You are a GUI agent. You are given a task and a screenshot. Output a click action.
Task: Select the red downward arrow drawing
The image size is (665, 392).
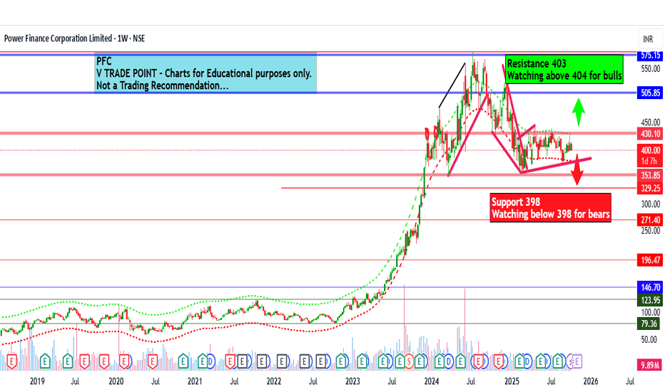(577, 170)
